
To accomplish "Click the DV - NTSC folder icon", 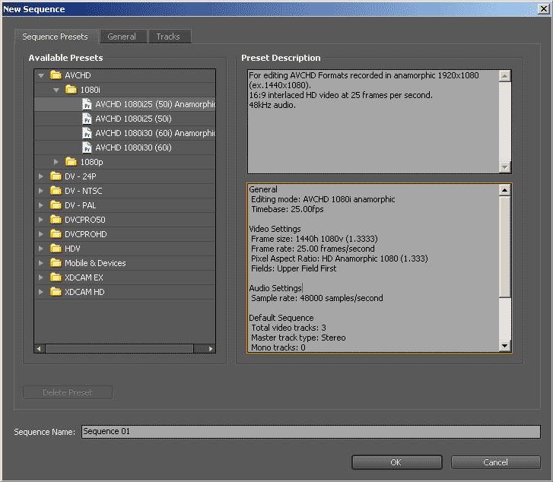I will pyautogui.click(x=56, y=191).
